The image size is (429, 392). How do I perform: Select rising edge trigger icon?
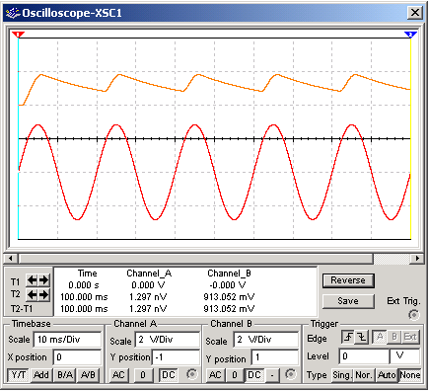pyautogui.click(x=348, y=338)
